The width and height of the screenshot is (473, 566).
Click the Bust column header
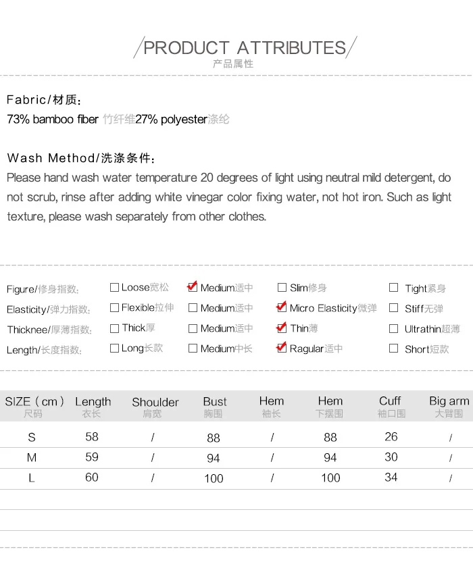215,402
